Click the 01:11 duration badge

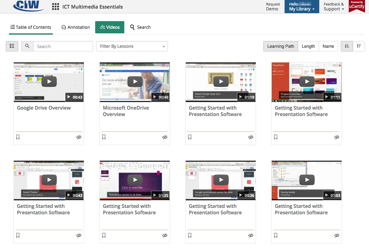pos(332,97)
